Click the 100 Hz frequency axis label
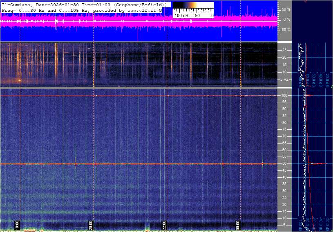The image size is (333, 232). (x=284, y=95)
